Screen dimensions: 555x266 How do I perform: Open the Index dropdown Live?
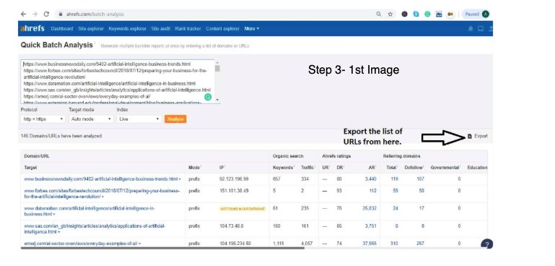click(x=139, y=119)
